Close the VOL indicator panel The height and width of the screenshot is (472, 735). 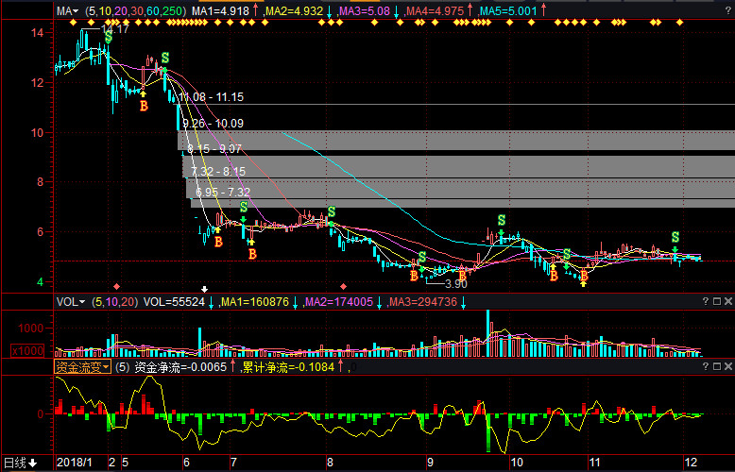(x=727, y=301)
